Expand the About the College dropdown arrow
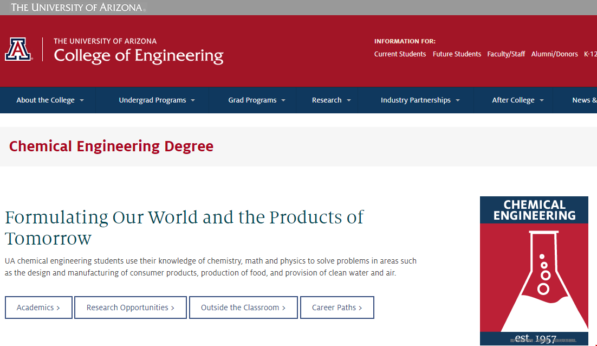Viewport: 597px width, 346px height. pos(82,100)
